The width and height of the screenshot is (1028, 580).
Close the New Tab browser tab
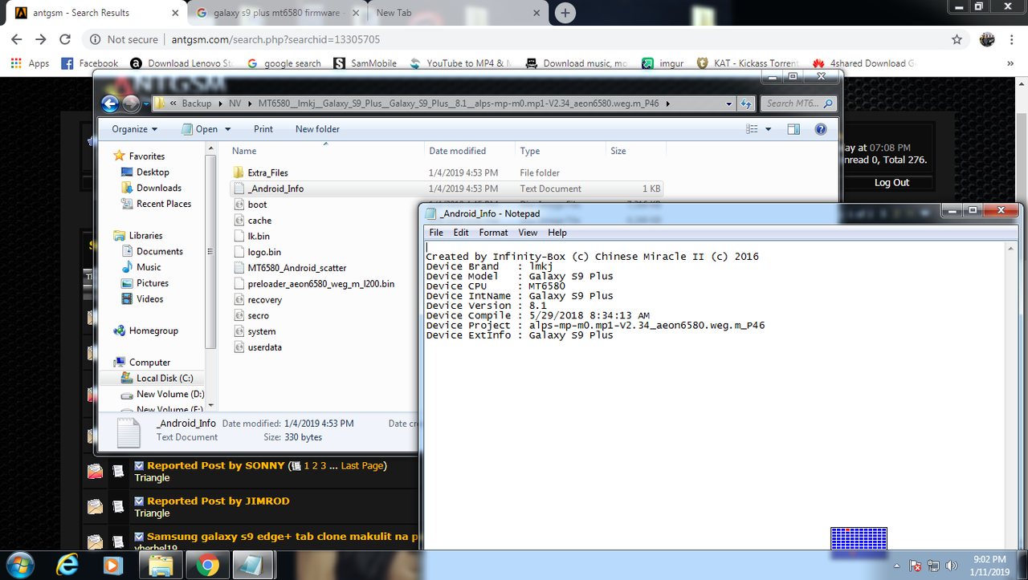click(x=535, y=13)
